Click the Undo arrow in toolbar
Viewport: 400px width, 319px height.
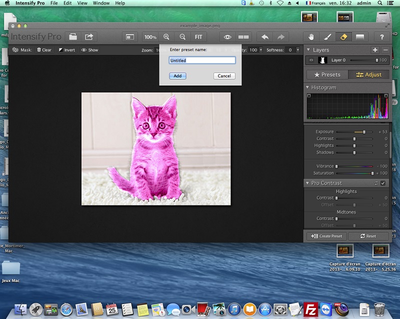264,36
